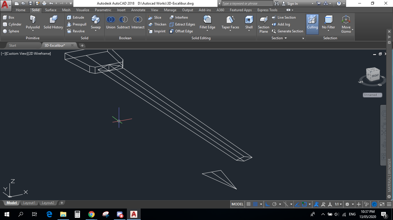This screenshot has width=393, height=220.
Task: Choose the Imprint tool
Action: coord(157,31)
